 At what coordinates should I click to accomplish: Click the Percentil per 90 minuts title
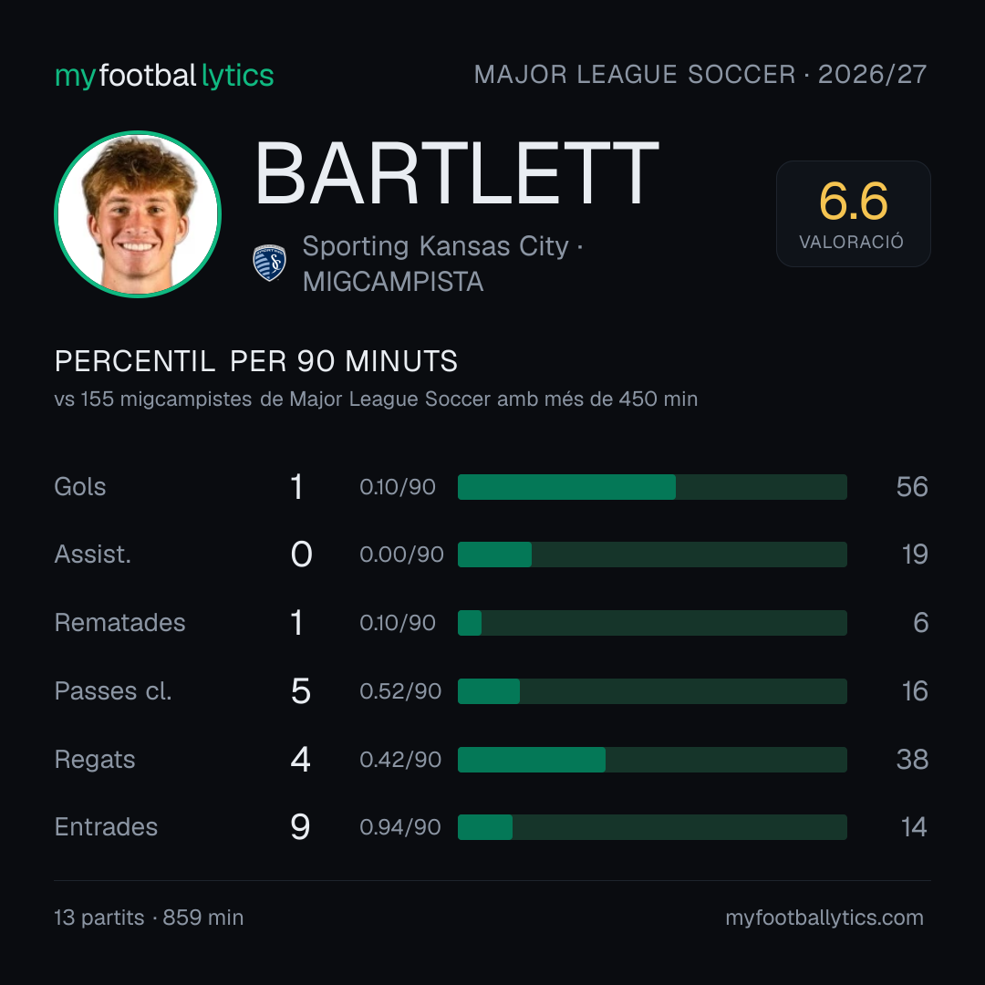(256, 361)
